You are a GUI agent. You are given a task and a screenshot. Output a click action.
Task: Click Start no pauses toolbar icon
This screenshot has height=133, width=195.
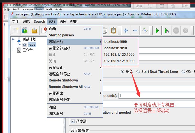coord(166,31)
